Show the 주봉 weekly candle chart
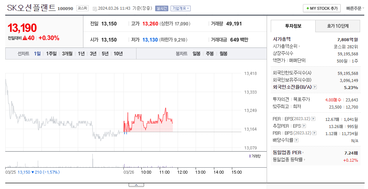The width and height of the screenshot is (368, 189). [x=210, y=54]
